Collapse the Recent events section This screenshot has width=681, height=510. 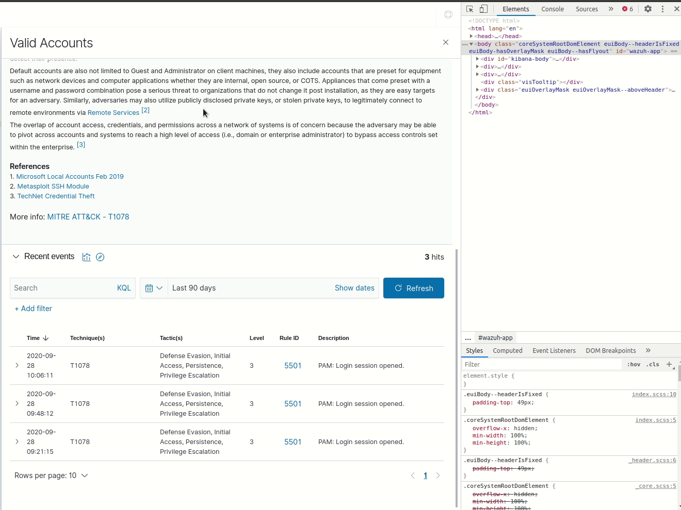coord(16,256)
